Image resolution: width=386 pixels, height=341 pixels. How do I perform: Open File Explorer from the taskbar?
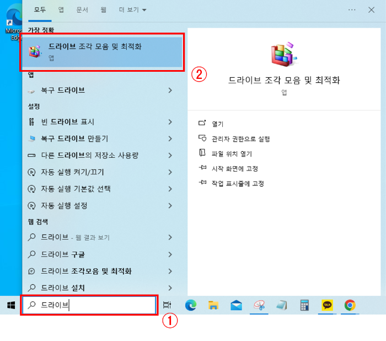pyautogui.click(x=213, y=305)
